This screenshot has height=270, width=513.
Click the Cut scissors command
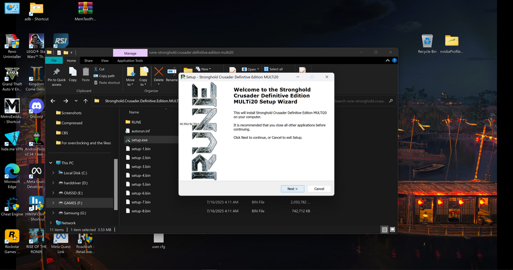coord(99,69)
